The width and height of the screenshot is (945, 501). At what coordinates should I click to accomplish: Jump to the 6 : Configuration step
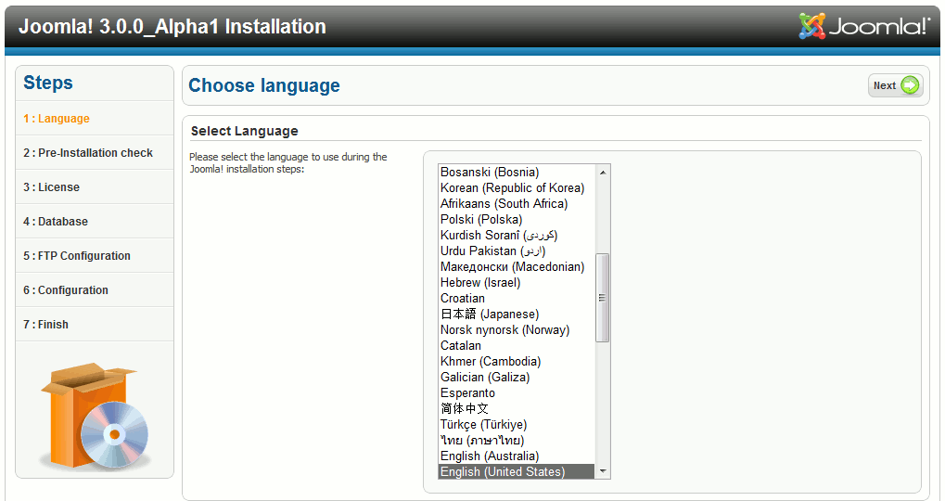coord(66,290)
